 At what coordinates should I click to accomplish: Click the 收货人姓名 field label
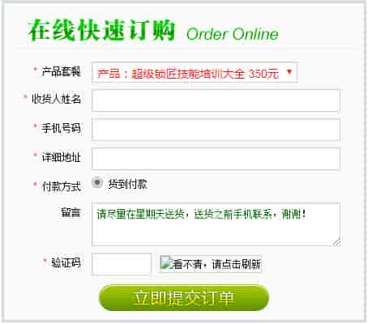click(x=57, y=99)
